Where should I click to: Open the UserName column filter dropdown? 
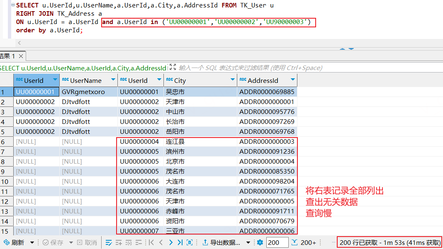(113, 80)
